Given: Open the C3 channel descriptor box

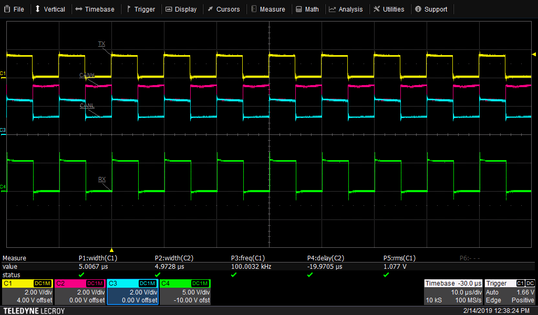Looking at the screenshot, I should tap(132, 292).
